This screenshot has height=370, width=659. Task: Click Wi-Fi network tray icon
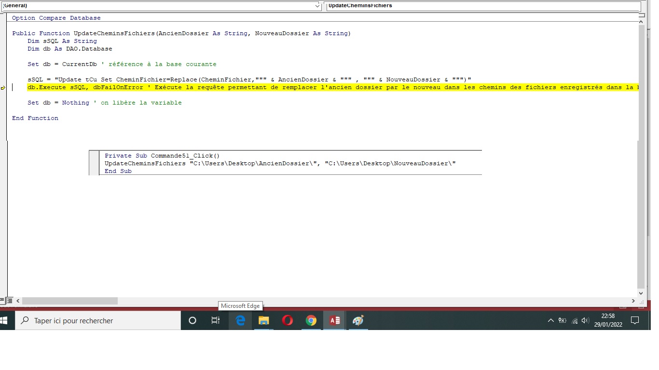(x=575, y=320)
